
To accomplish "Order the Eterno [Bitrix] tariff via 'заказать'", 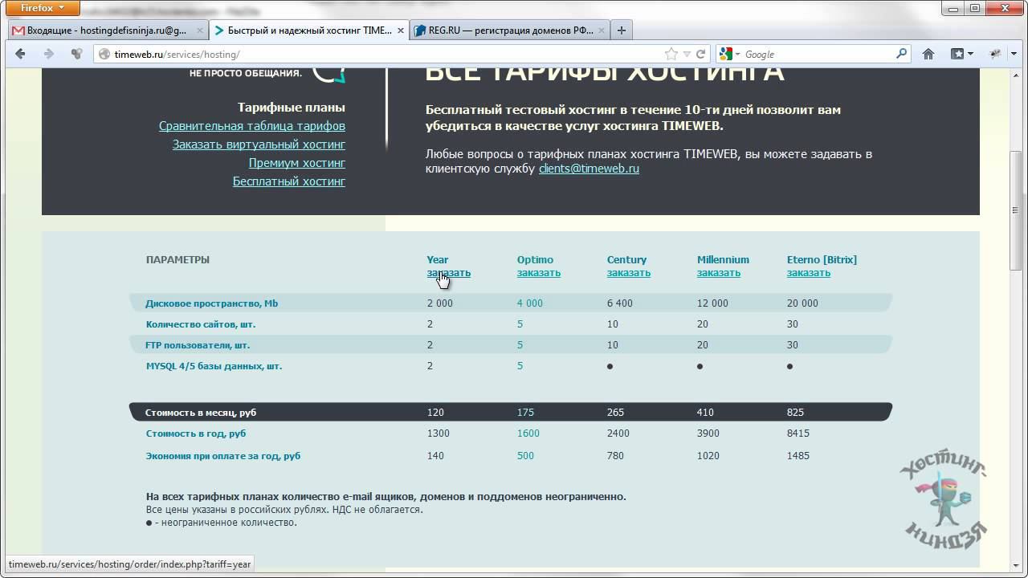I will point(808,273).
